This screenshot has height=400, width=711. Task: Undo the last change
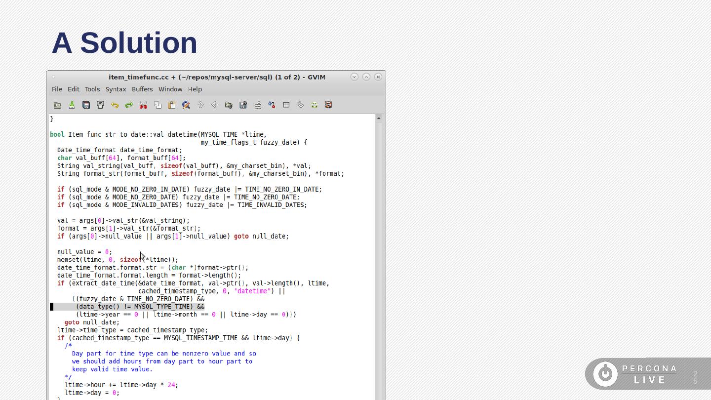coord(115,105)
